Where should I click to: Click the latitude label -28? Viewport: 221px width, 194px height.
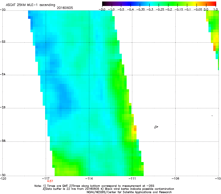3,141
